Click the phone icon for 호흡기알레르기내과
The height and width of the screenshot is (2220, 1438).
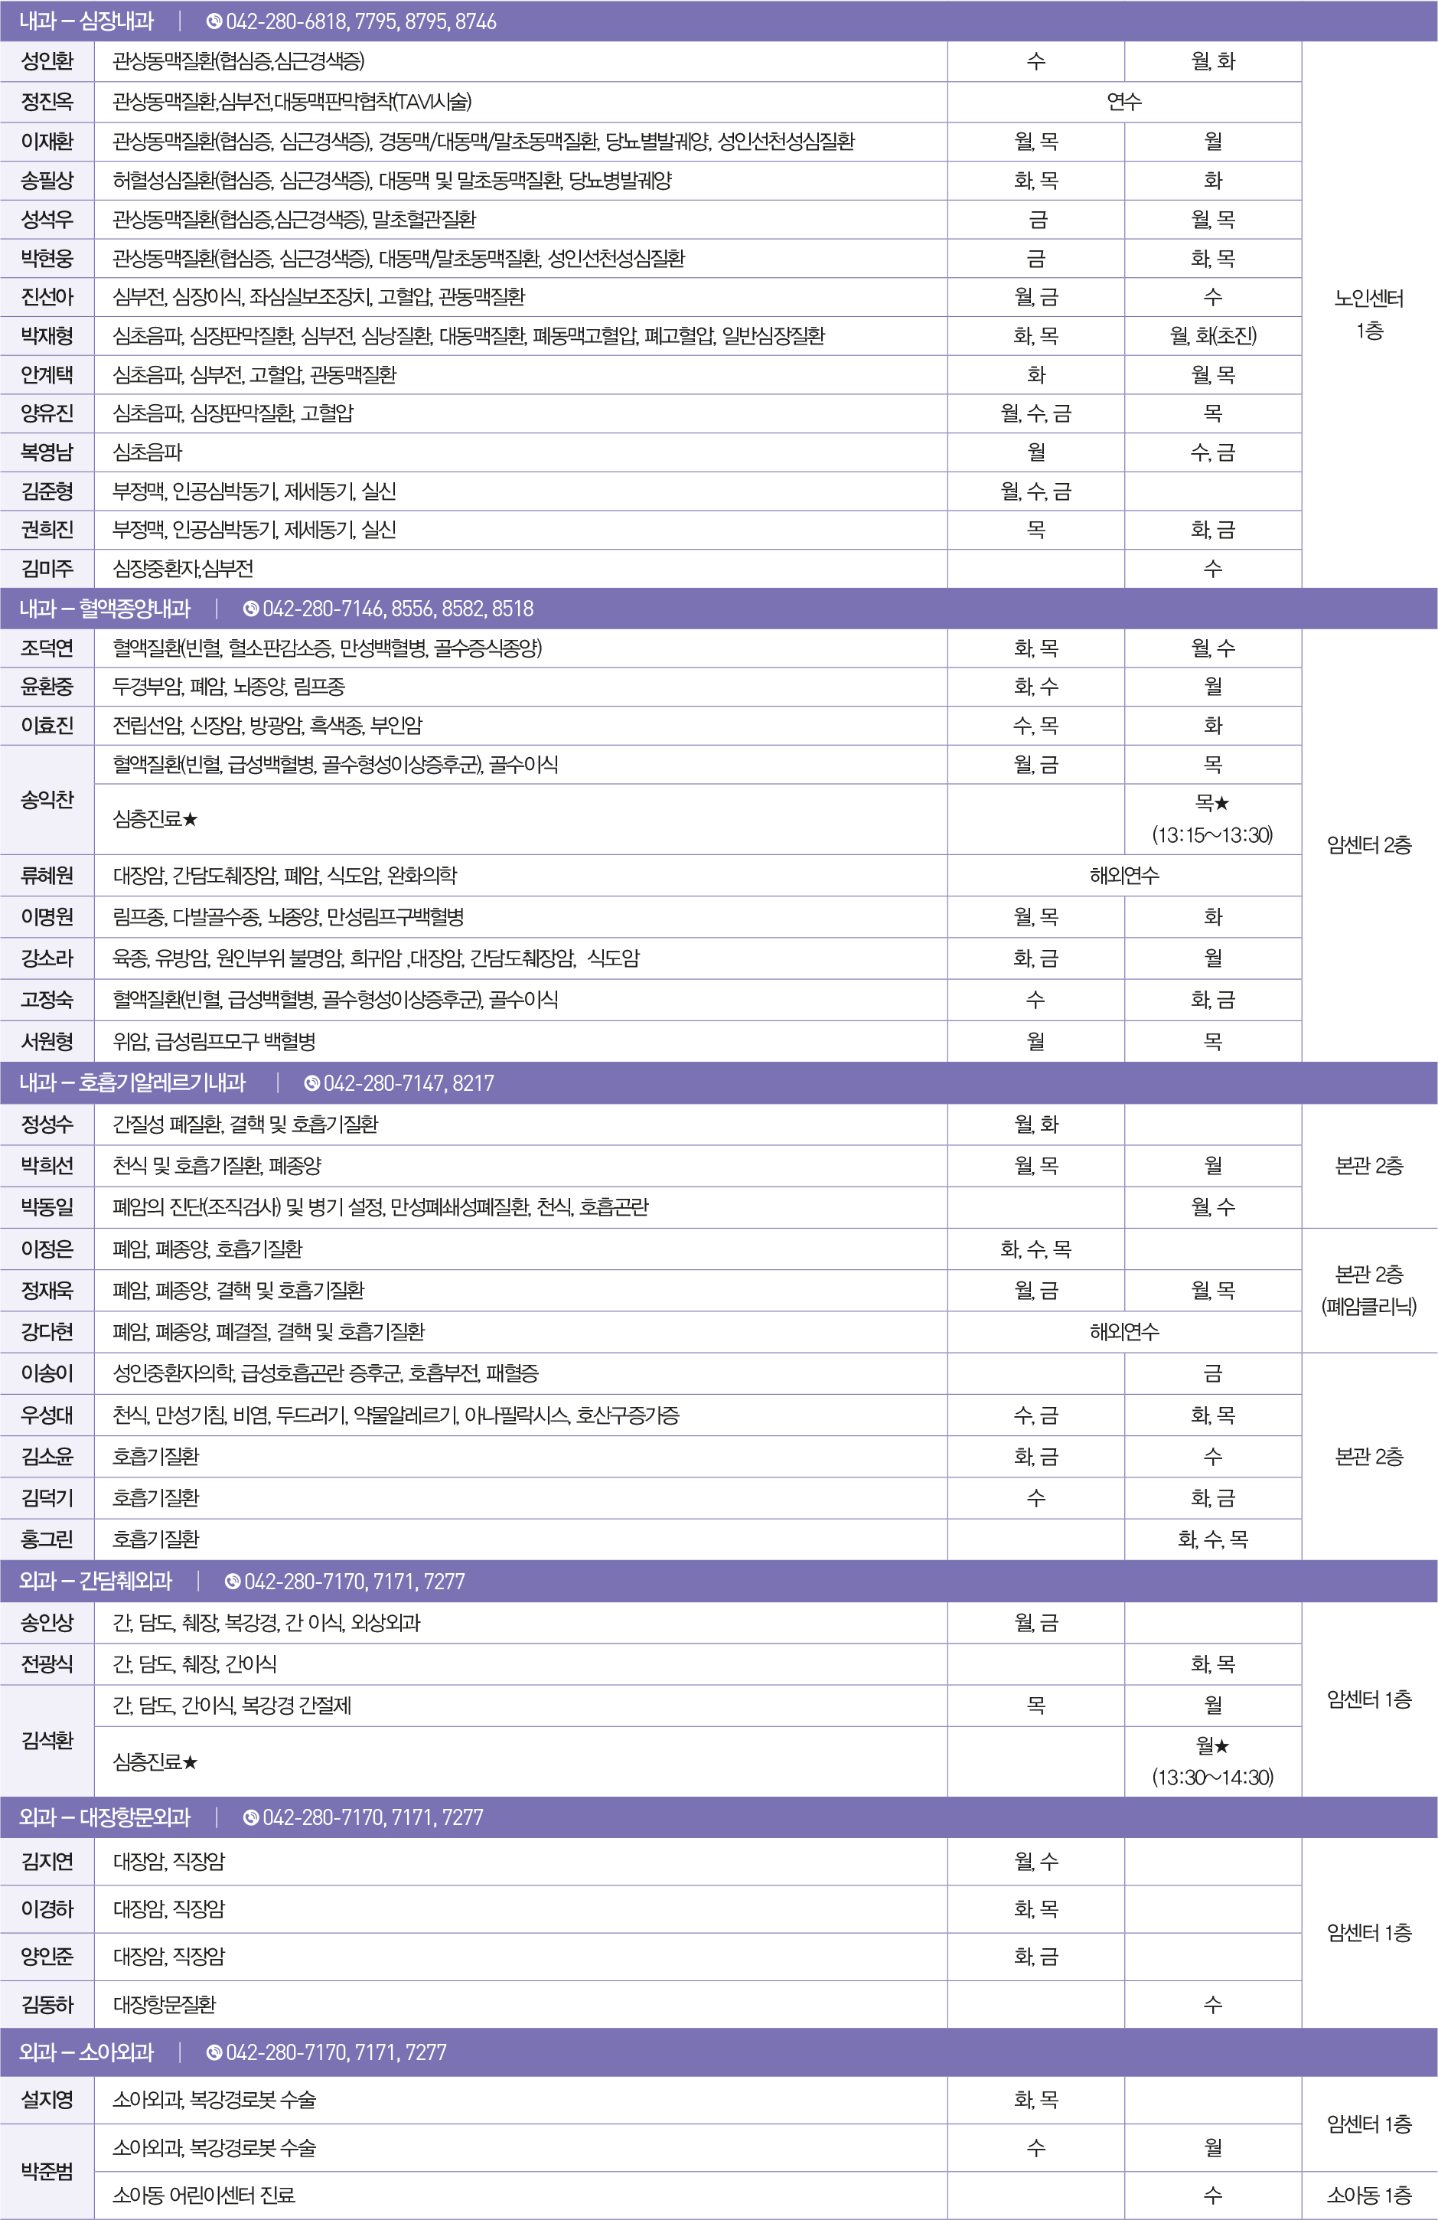click(x=311, y=1083)
